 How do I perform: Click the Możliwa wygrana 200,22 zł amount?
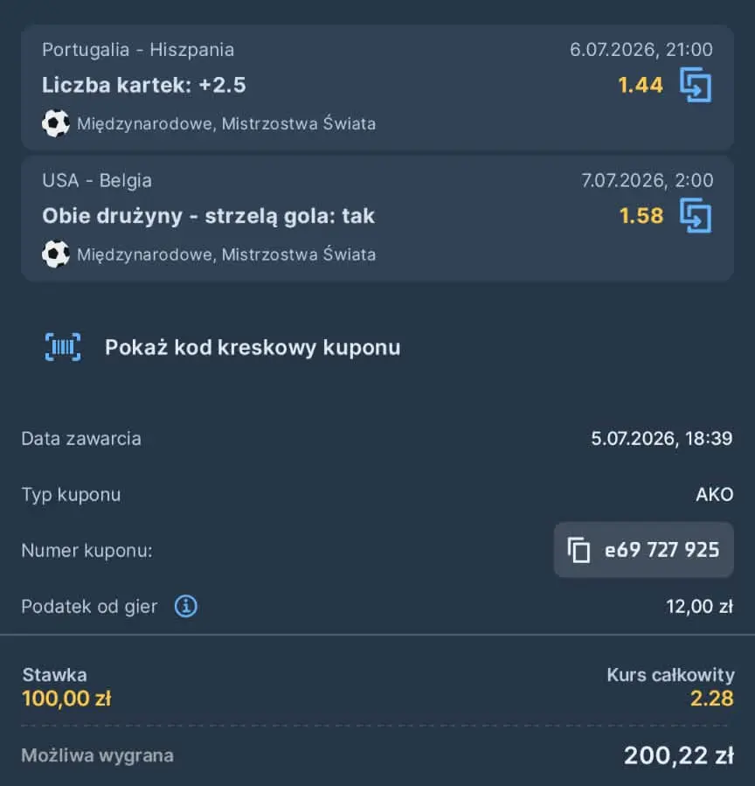click(x=679, y=755)
